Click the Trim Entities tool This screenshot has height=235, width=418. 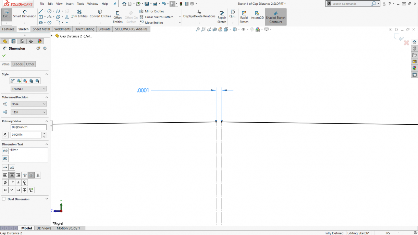tap(79, 14)
